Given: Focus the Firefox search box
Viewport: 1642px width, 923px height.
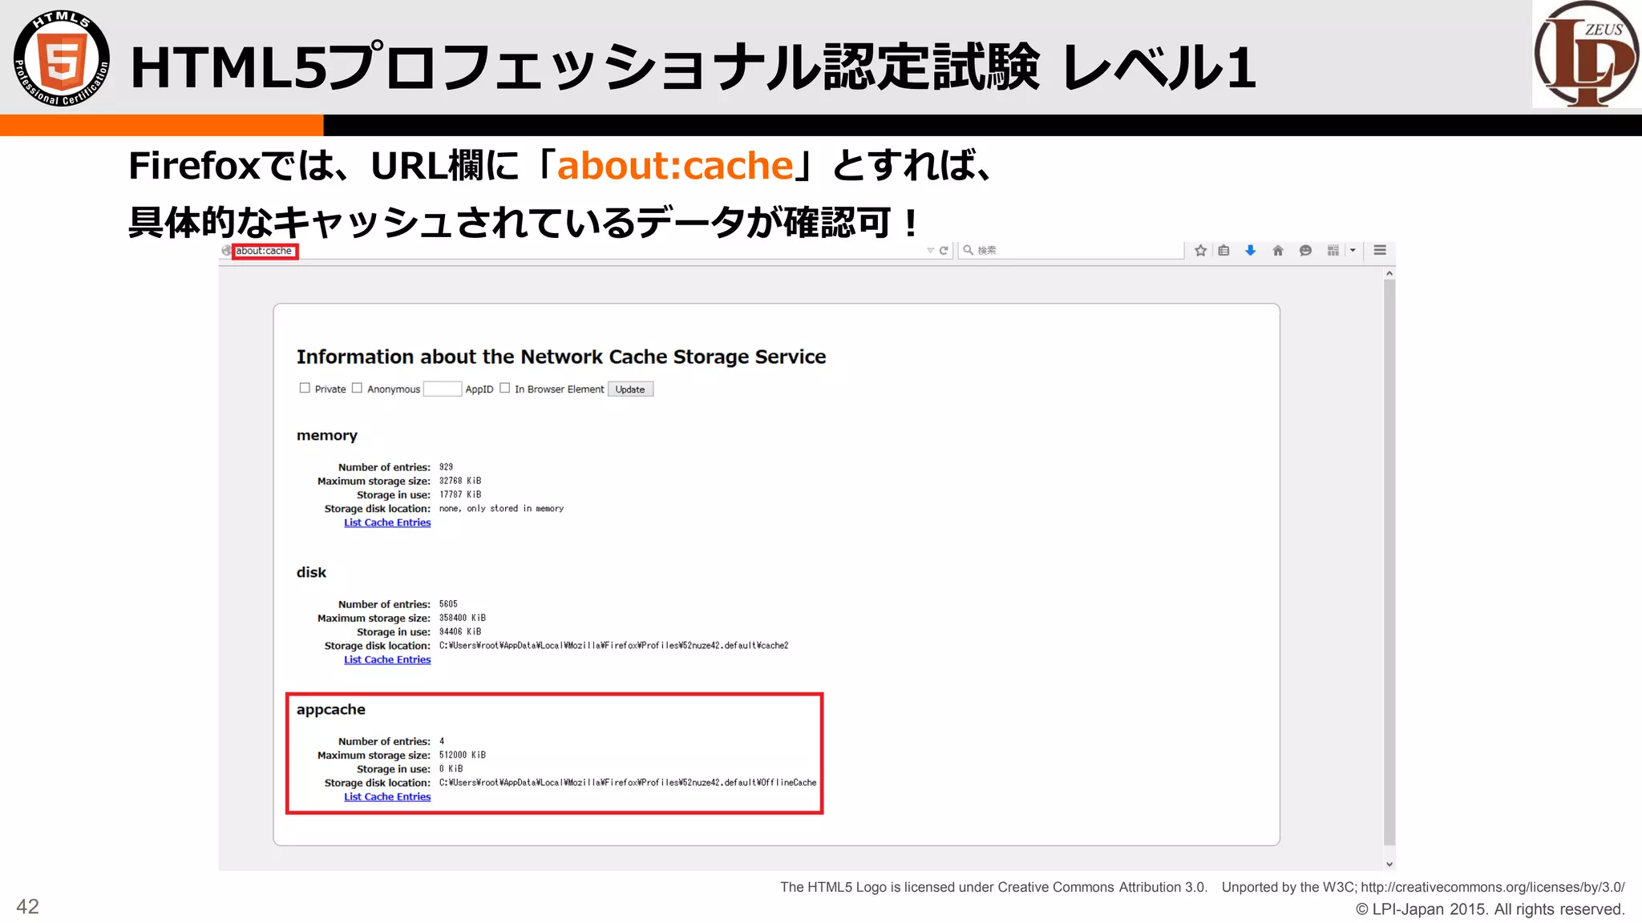Looking at the screenshot, I should pos(1071,250).
